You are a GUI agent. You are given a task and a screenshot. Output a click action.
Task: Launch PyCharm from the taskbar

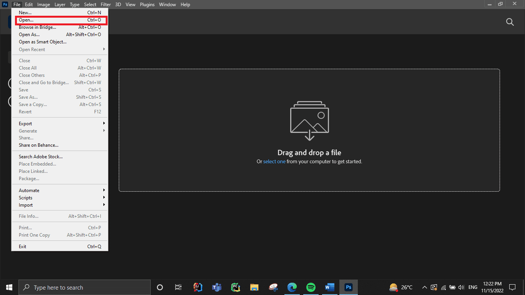(235, 287)
